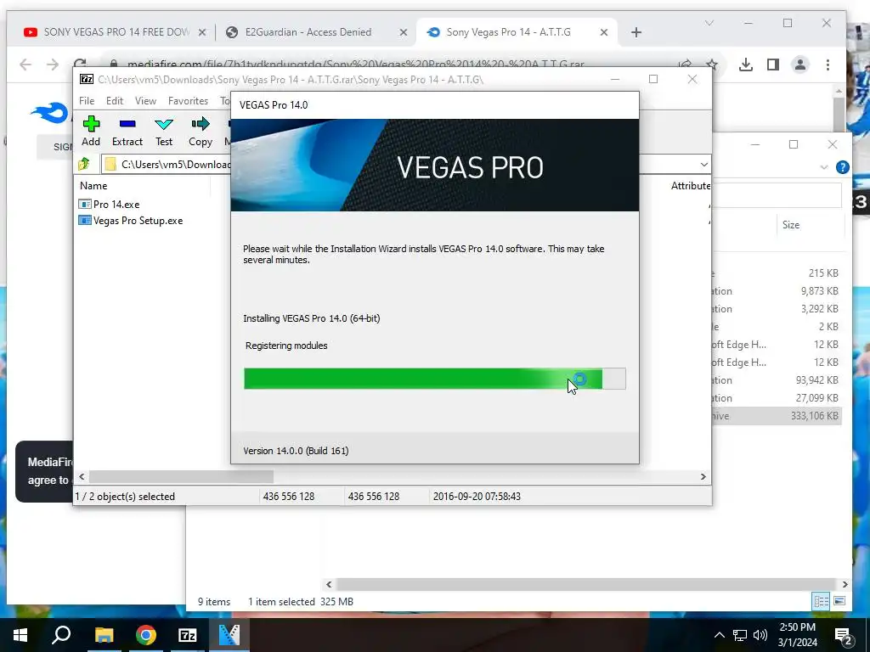Select the 93,942 KB file row
Screen dimensions: 870x652
777,380
